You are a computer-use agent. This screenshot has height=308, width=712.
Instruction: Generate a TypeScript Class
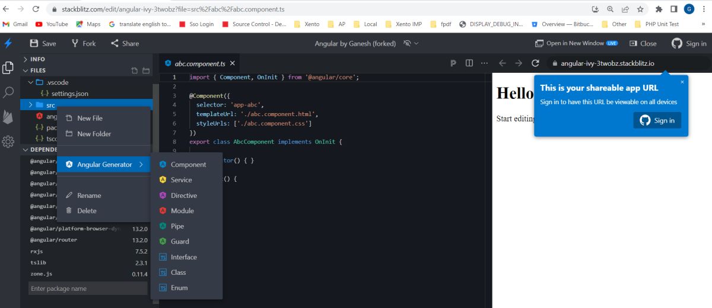tap(186, 272)
